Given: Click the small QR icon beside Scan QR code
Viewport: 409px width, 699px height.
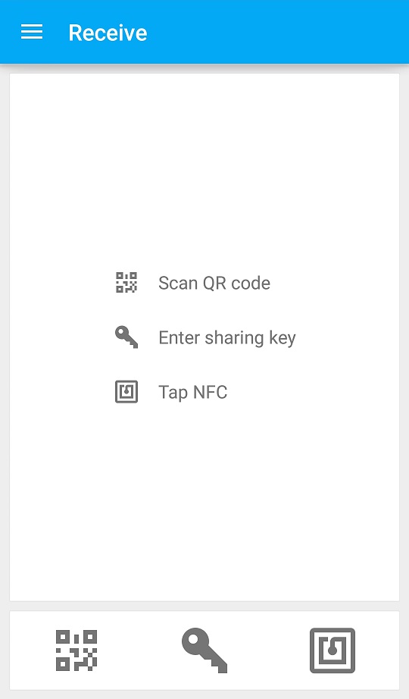Looking at the screenshot, I should [126, 283].
